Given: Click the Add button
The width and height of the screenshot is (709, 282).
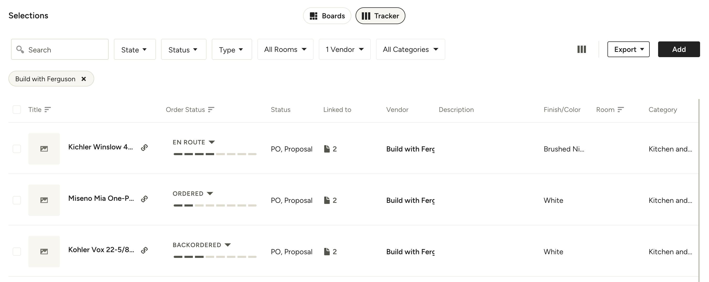Looking at the screenshot, I should click(679, 49).
